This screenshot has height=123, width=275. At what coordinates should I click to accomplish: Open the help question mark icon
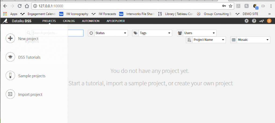(254, 21)
